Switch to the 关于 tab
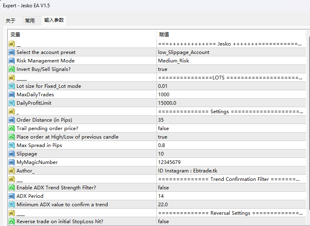The height and width of the screenshot is (226, 310). pos(11,21)
